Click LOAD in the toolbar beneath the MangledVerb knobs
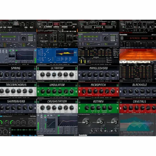 [x=95, y=81]
